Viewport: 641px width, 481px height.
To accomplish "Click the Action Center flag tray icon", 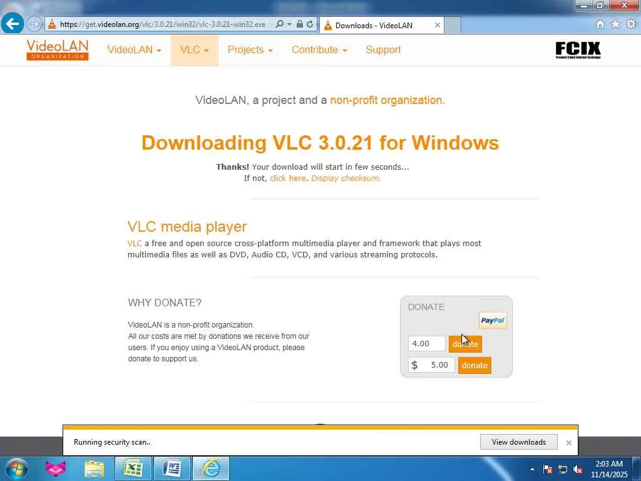I will 548,470.
